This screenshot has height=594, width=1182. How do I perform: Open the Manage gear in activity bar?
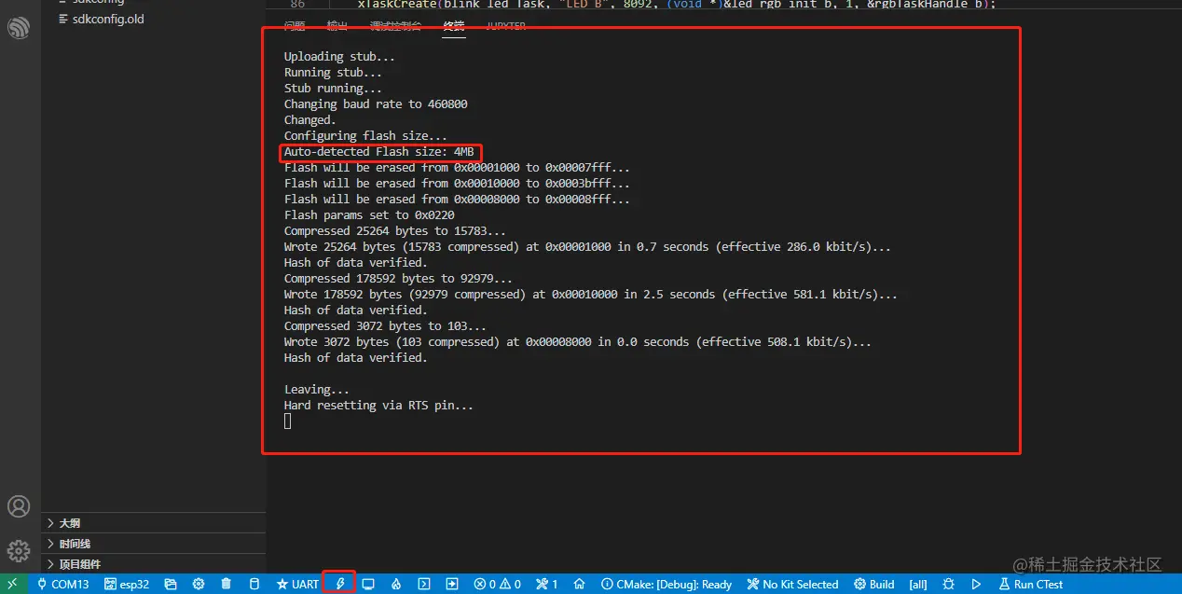click(x=19, y=550)
